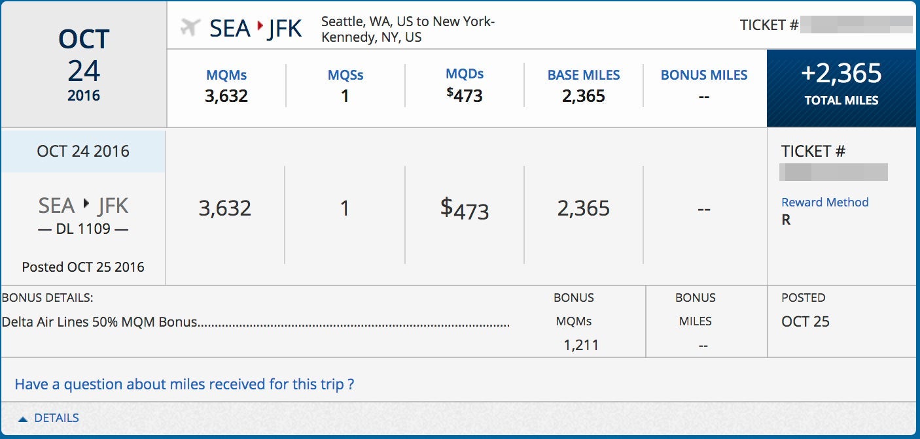Screen dimensions: 920x439
Task: Click the black arrow in the SEA JFK flight segment
Action: tap(86, 205)
